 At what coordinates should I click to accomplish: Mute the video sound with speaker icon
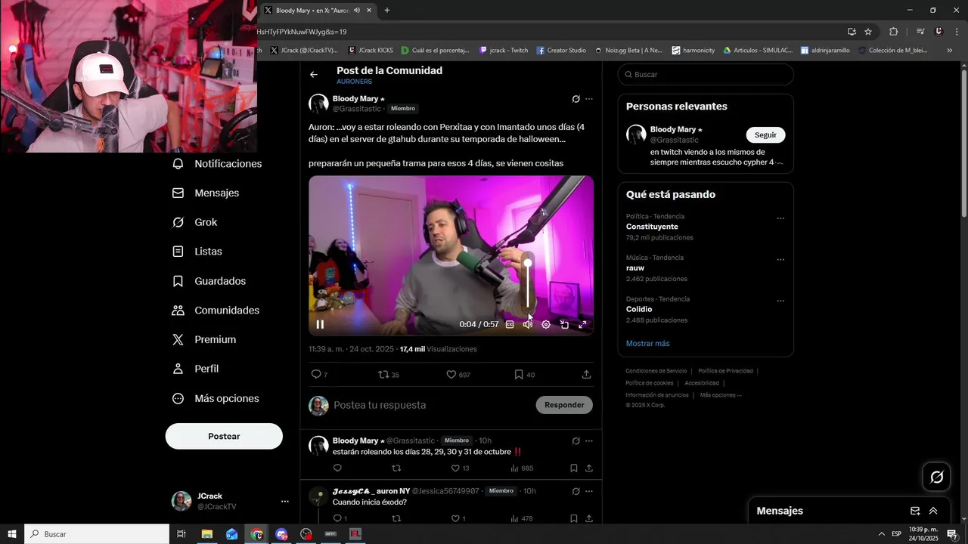528,324
